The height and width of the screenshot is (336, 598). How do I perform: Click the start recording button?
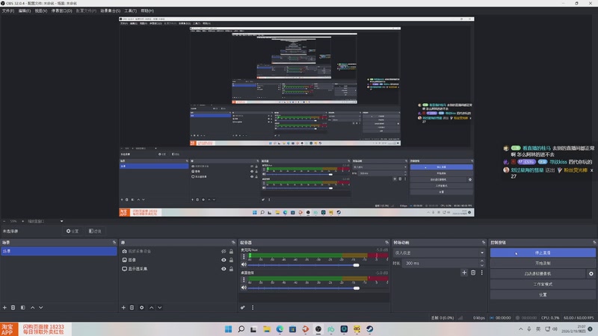(543, 264)
